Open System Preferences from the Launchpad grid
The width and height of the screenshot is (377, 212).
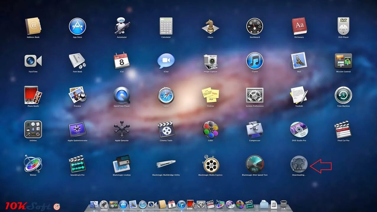tap(255, 95)
